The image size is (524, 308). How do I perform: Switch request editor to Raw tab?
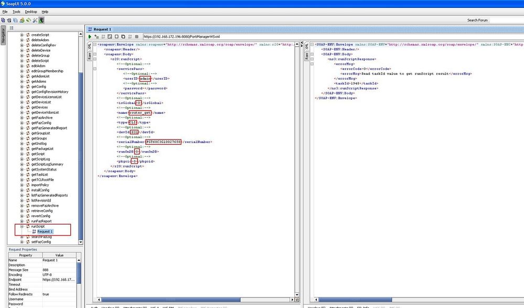click(x=89, y=56)
